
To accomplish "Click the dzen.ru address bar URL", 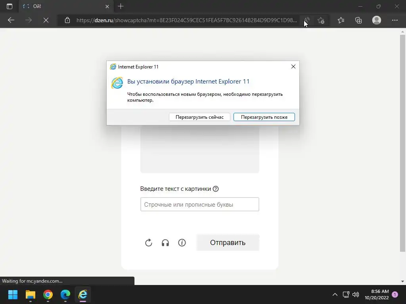I will 186,20.
